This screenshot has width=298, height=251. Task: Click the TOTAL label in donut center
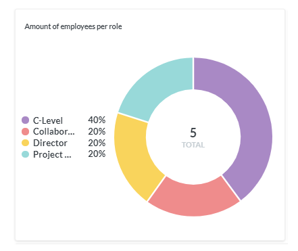pos(193,145)
